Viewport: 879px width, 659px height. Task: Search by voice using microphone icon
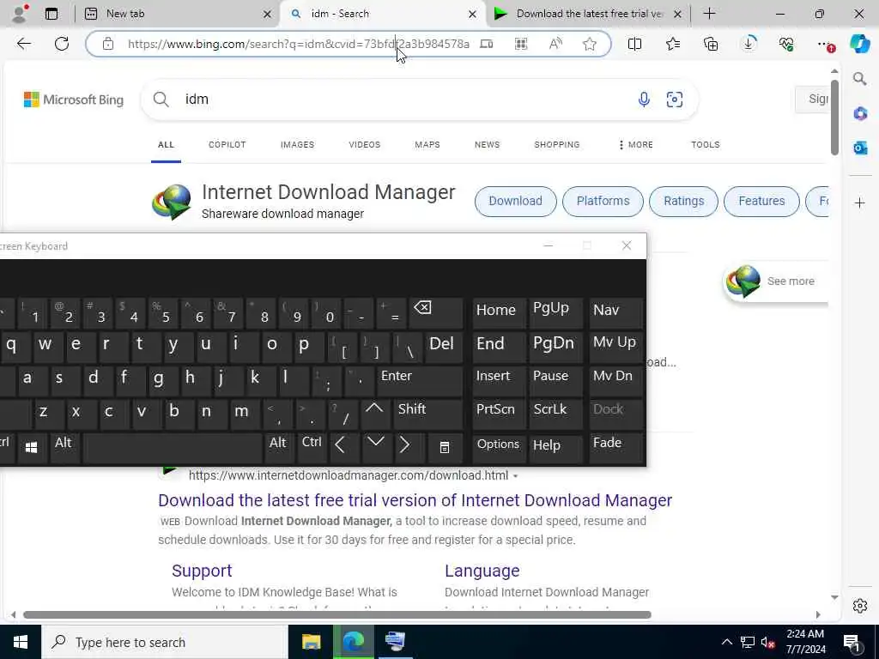coord(644,100)
